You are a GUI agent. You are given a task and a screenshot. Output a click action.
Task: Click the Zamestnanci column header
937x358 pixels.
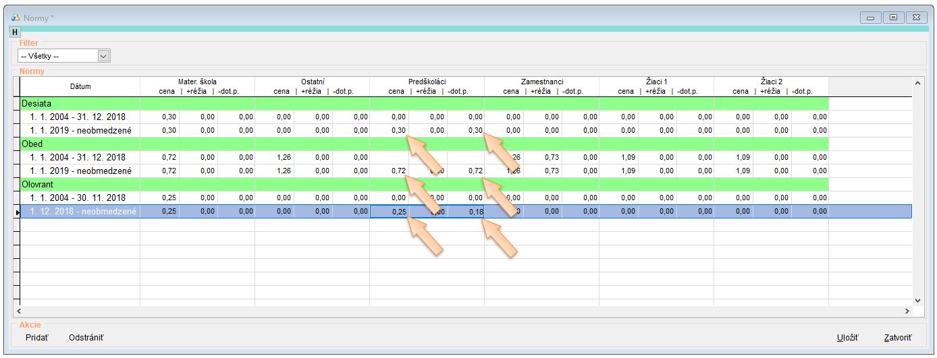[541, 82]
